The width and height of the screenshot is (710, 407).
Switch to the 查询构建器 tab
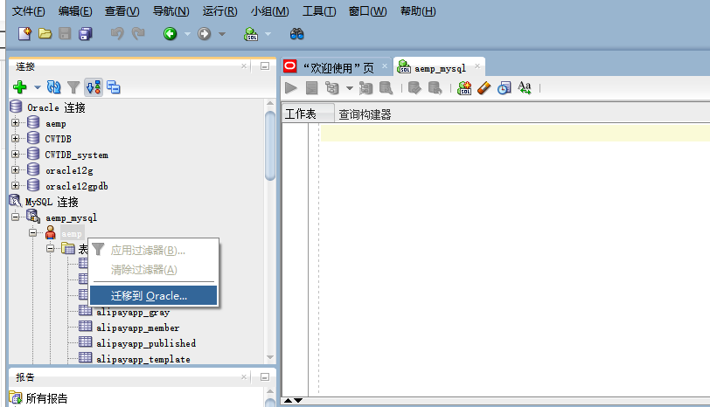365,114
